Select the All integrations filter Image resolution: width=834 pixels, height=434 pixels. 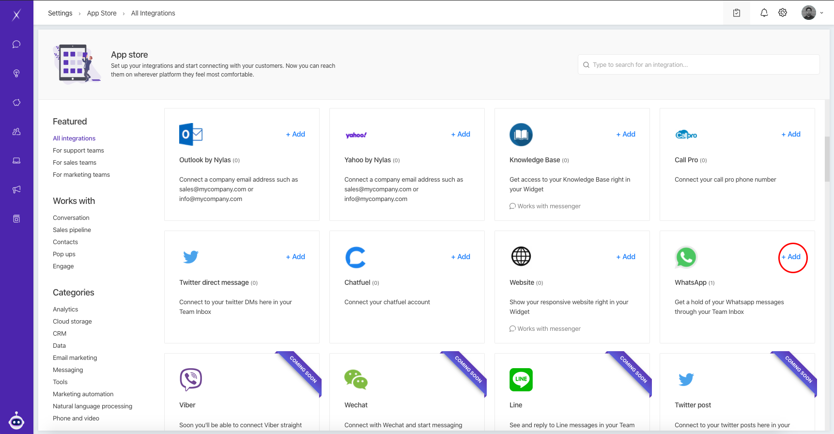click(x=74, y=139)
